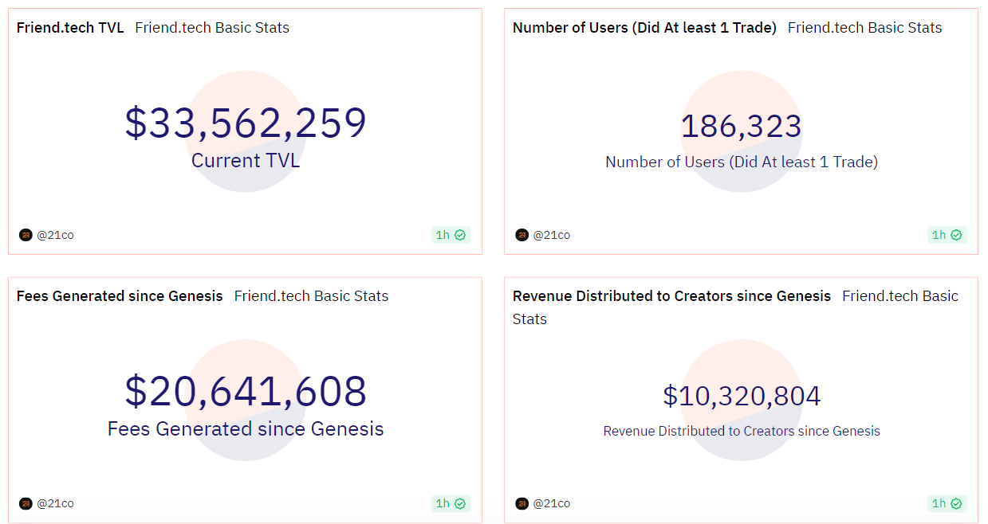Click the Number of Users (Did At least 1 Trade) title
Viewport: 988px width, 524px height.
644,28
